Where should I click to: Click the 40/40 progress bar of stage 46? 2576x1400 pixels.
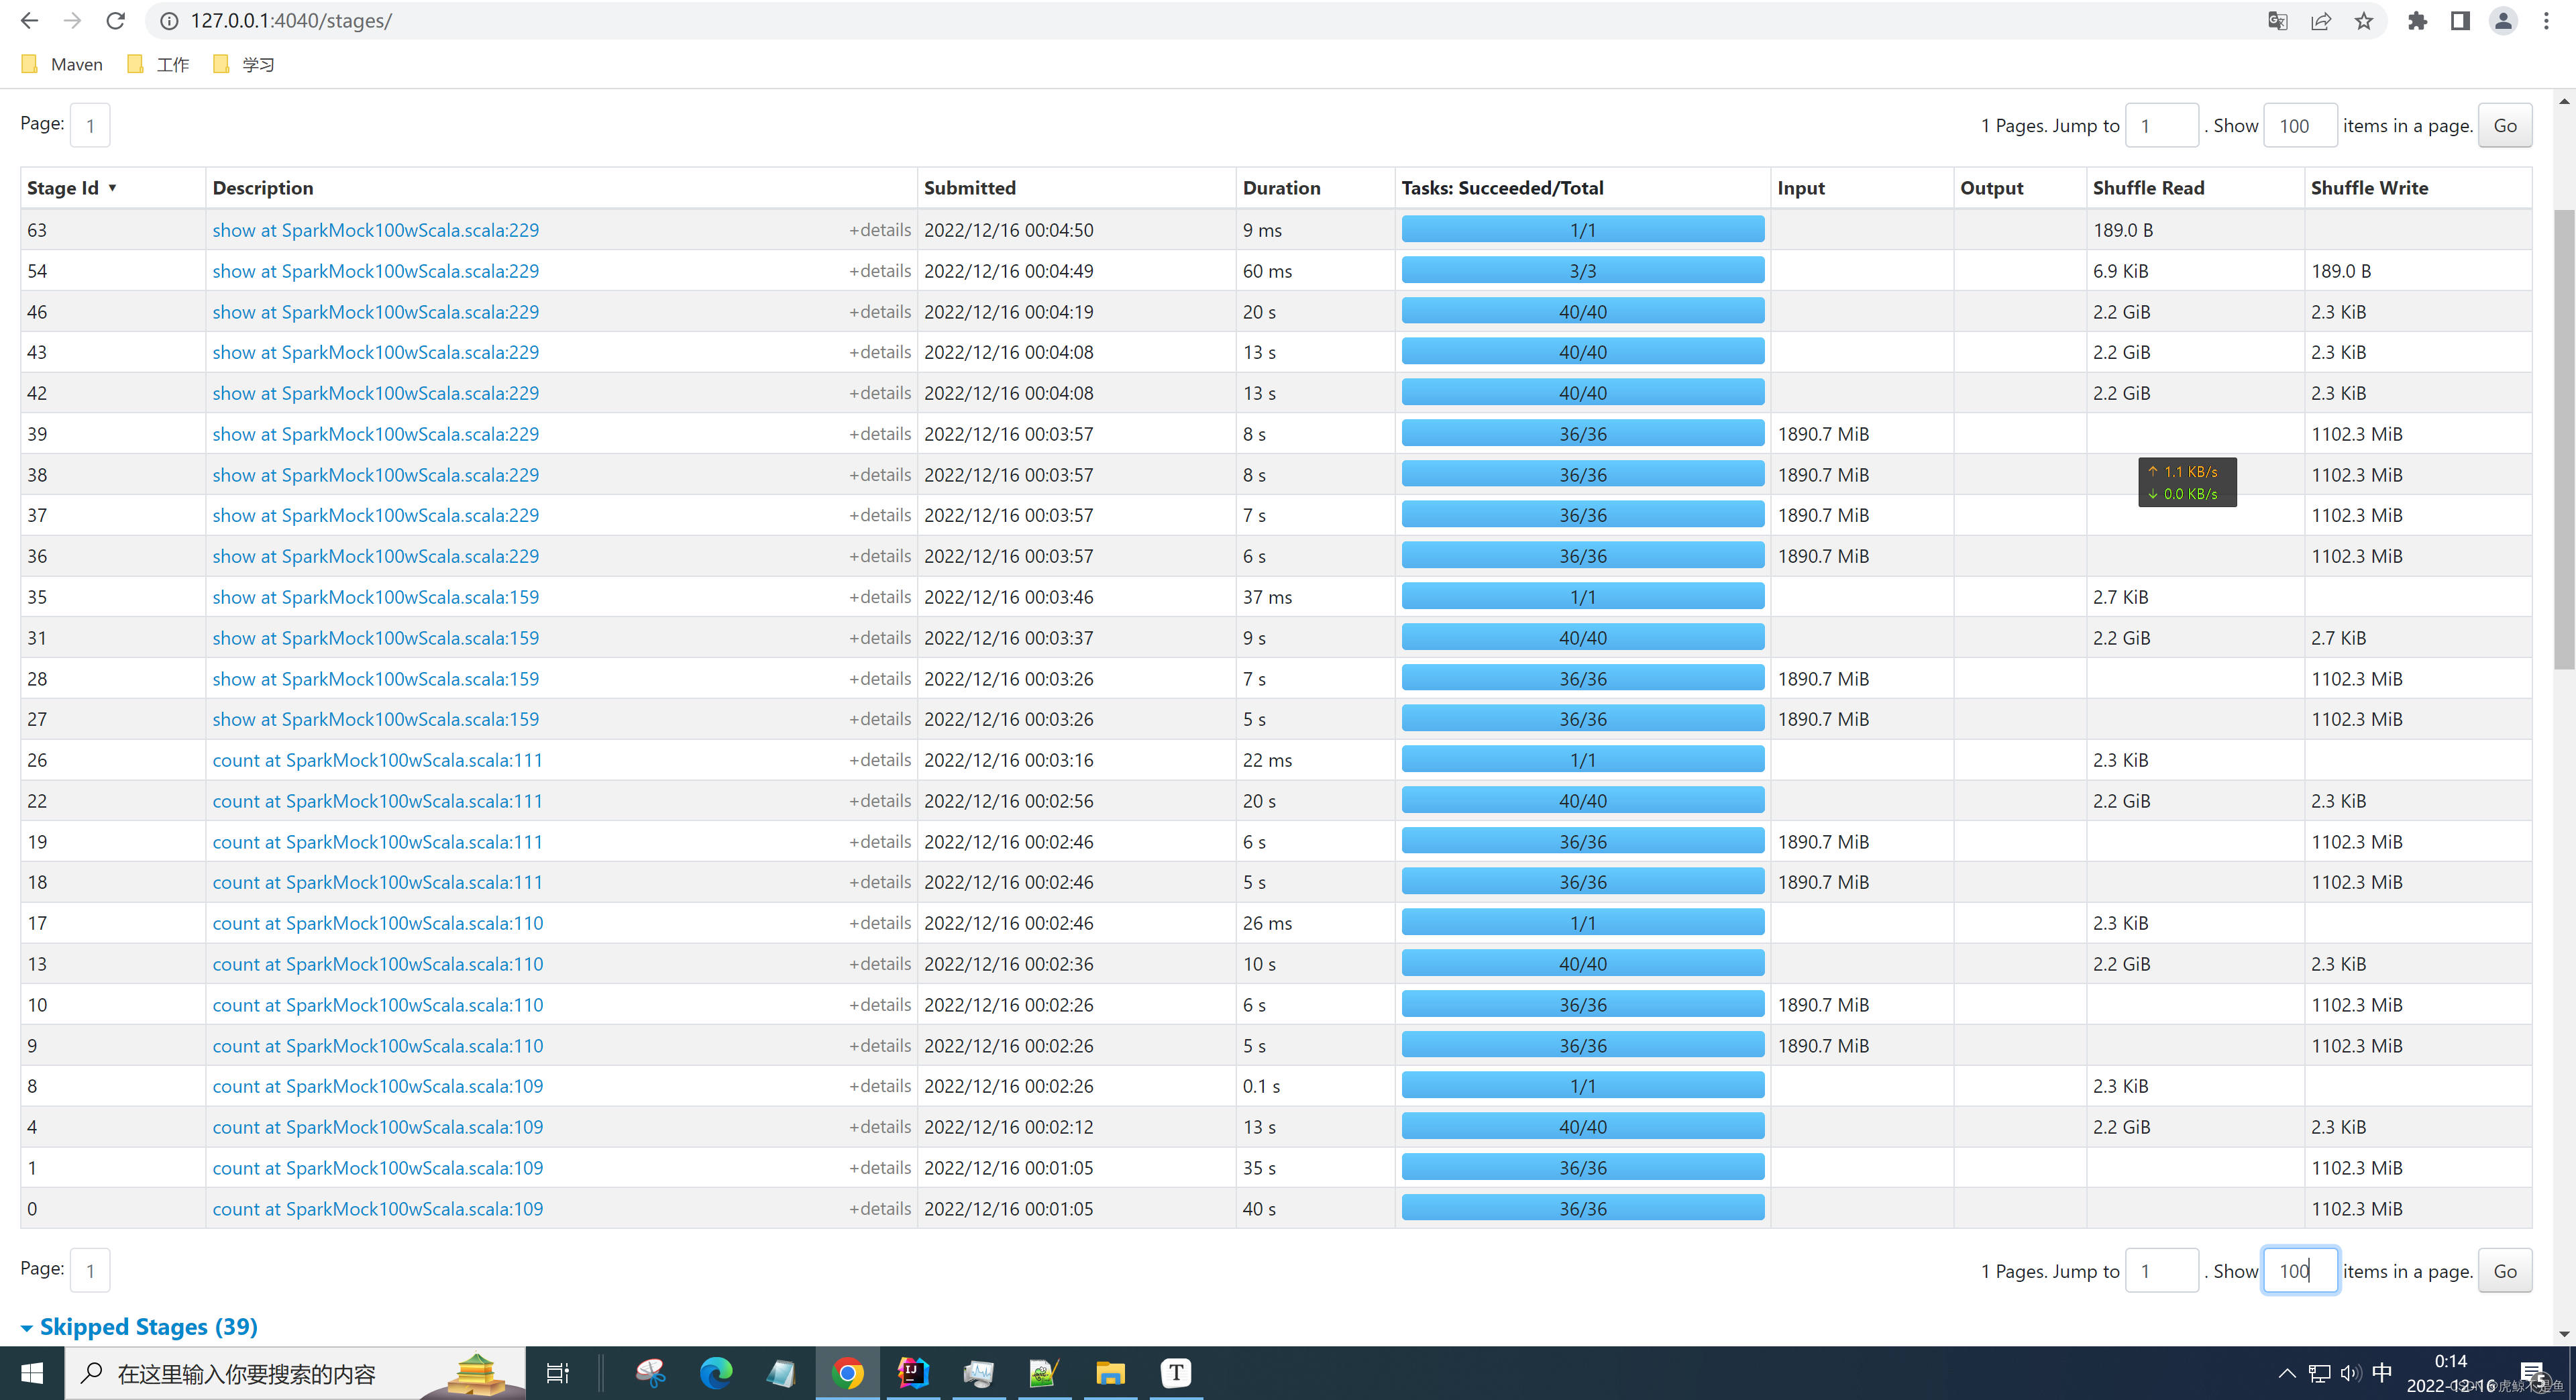1582,312
